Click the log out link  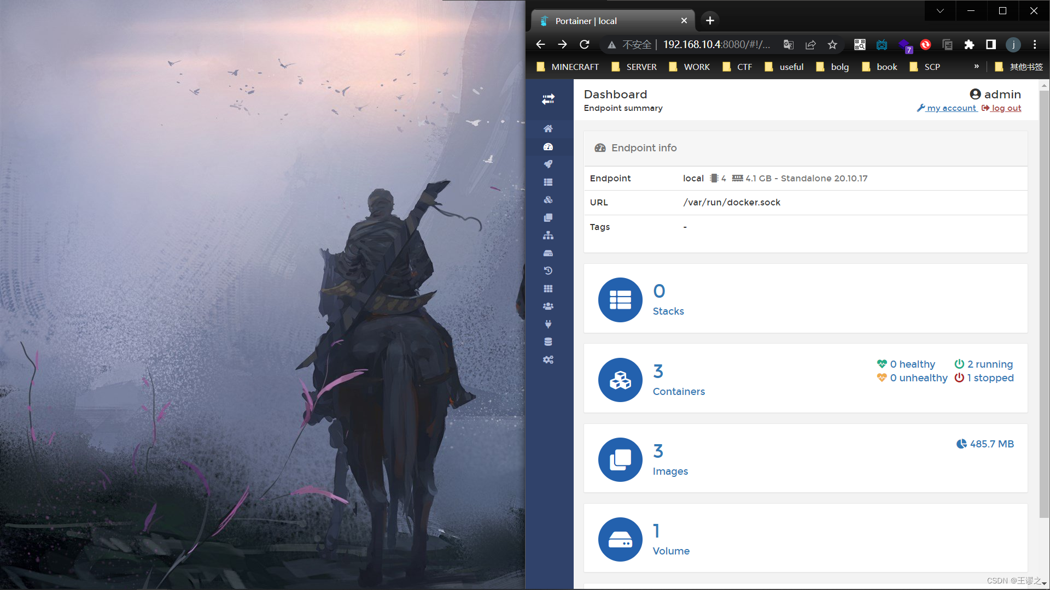tap(1006, 108)
